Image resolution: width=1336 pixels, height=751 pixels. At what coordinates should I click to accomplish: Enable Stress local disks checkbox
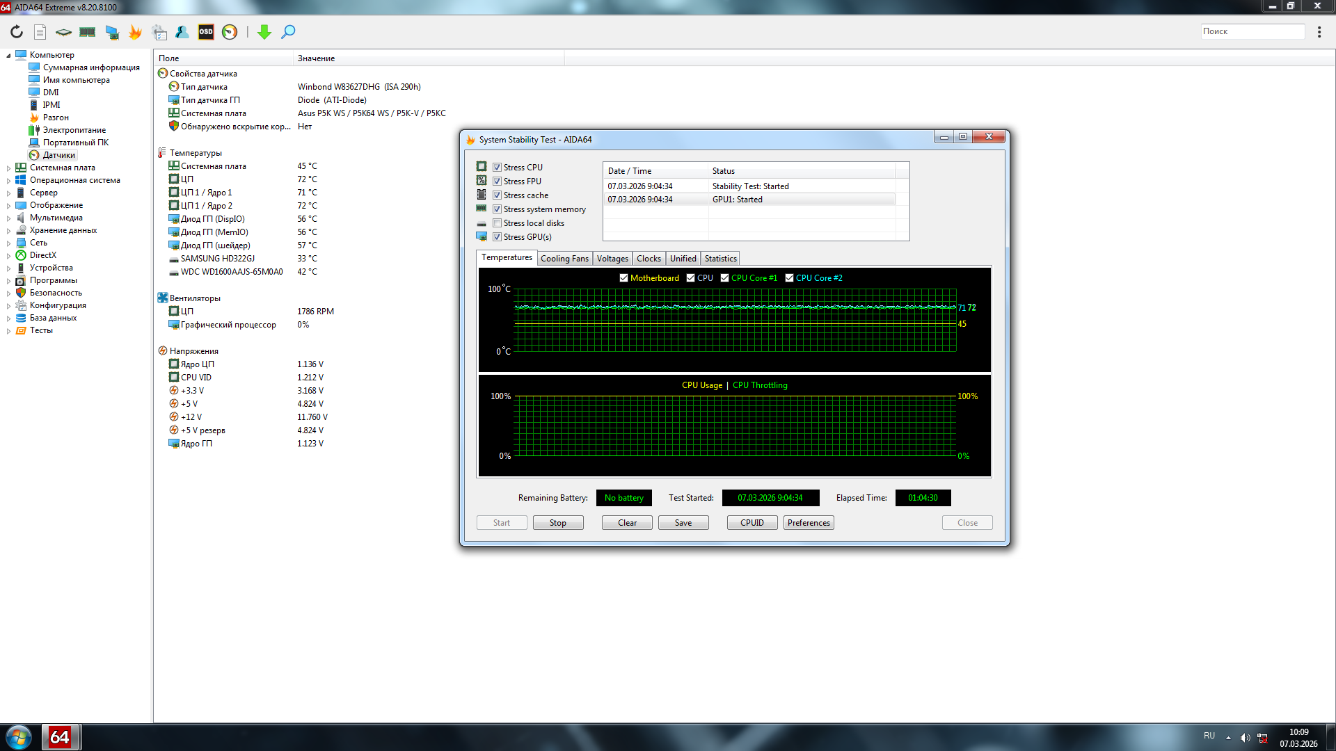pos(497,223)
